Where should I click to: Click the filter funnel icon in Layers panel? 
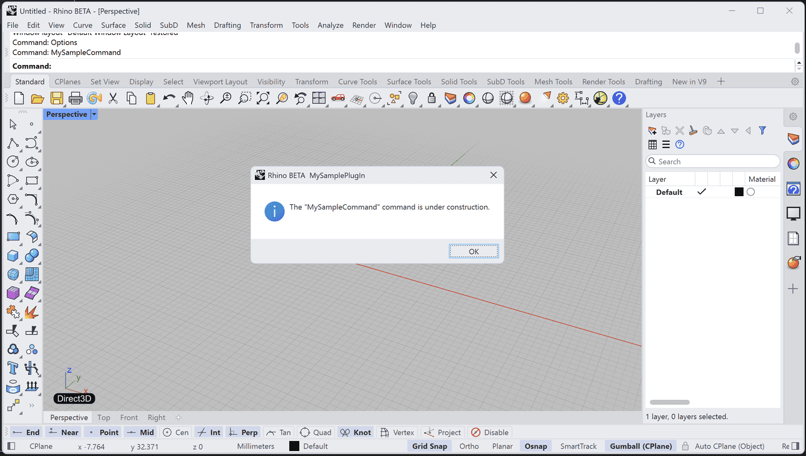pyautogui.click(x=762, y=131)
